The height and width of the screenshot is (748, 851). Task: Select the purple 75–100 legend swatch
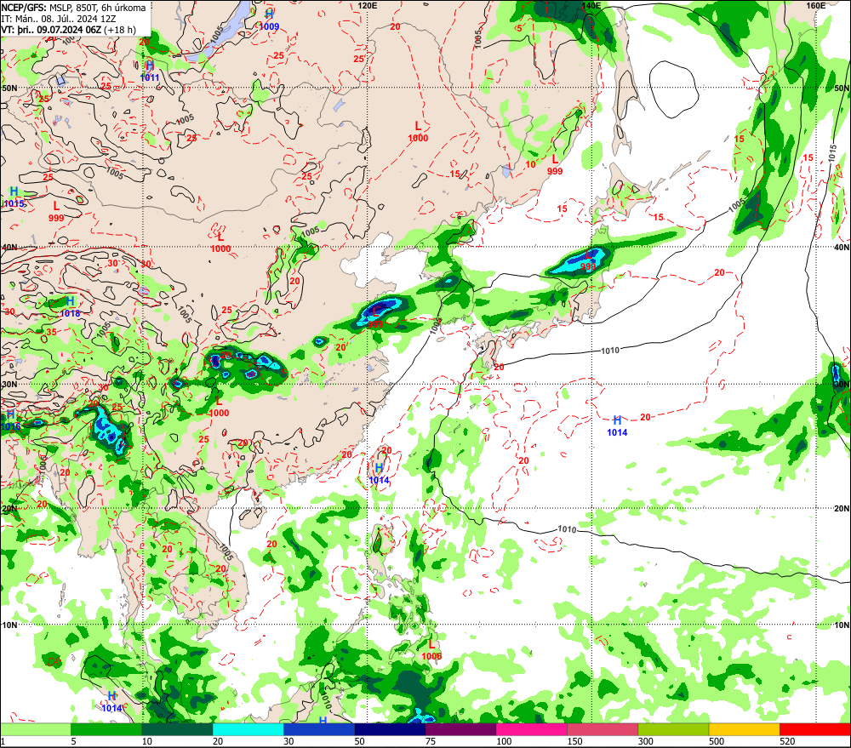(460, 729)
